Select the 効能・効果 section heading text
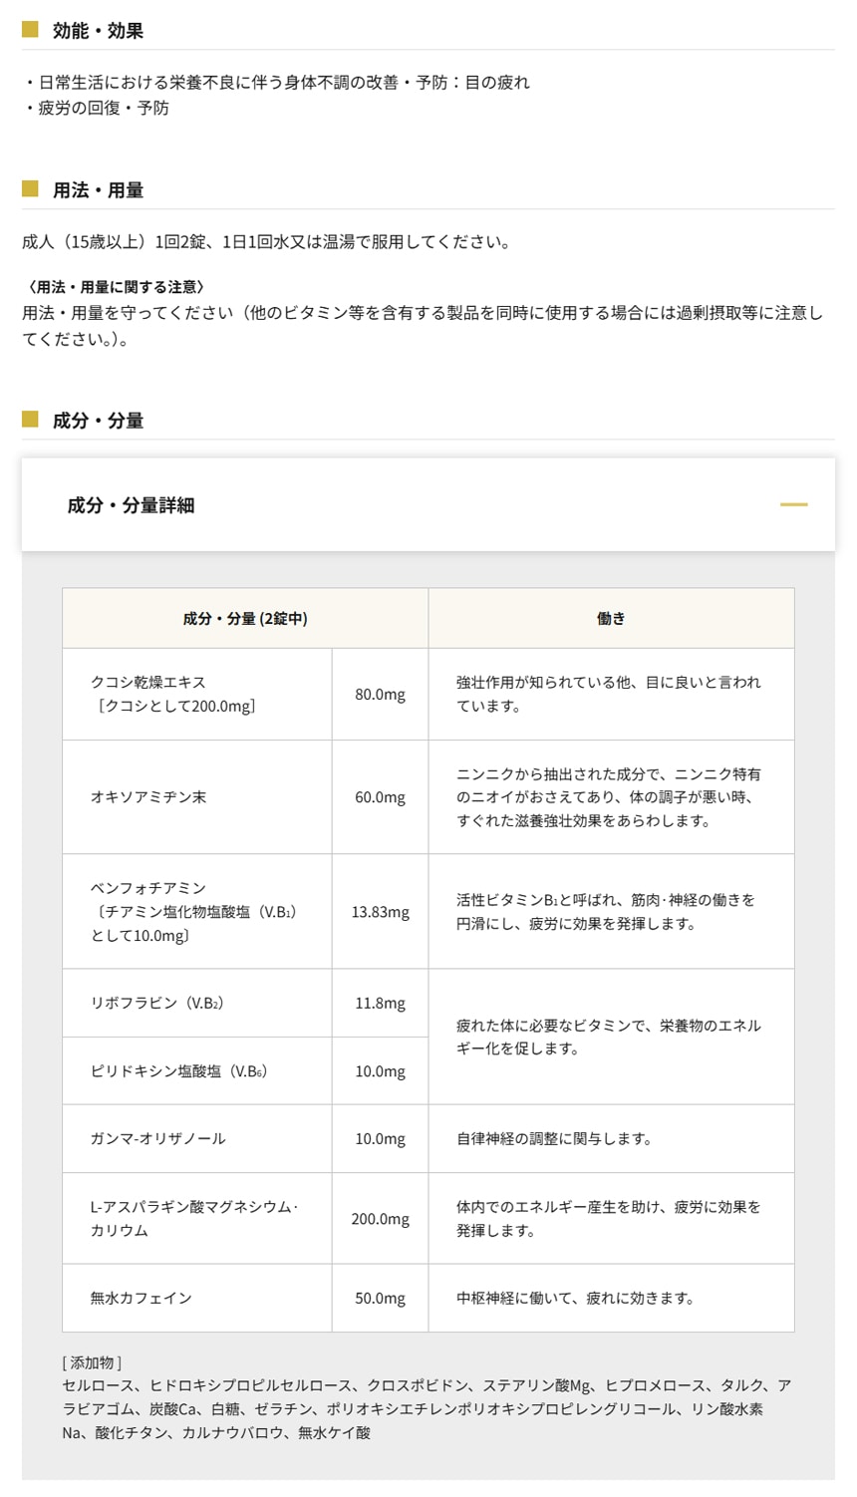Image resolution: width=857 pixels, height=1497 pixels. 98,31
